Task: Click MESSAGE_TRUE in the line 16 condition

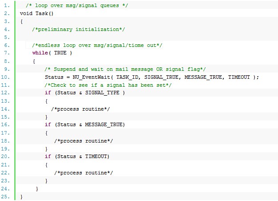Action: 104,125
